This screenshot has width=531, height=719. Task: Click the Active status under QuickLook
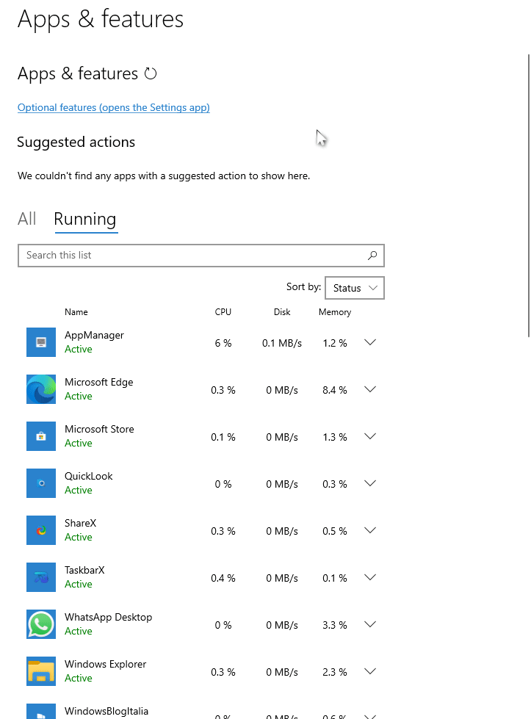click(79, 490)
